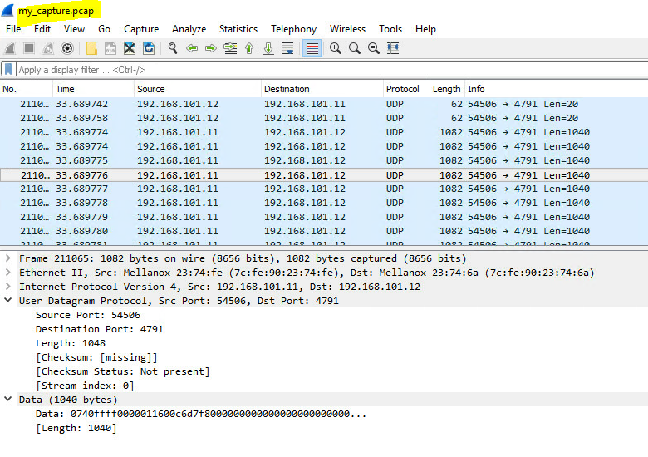Click the resize columns icon
Screen dimensions: 648x457
click(393, 48)
